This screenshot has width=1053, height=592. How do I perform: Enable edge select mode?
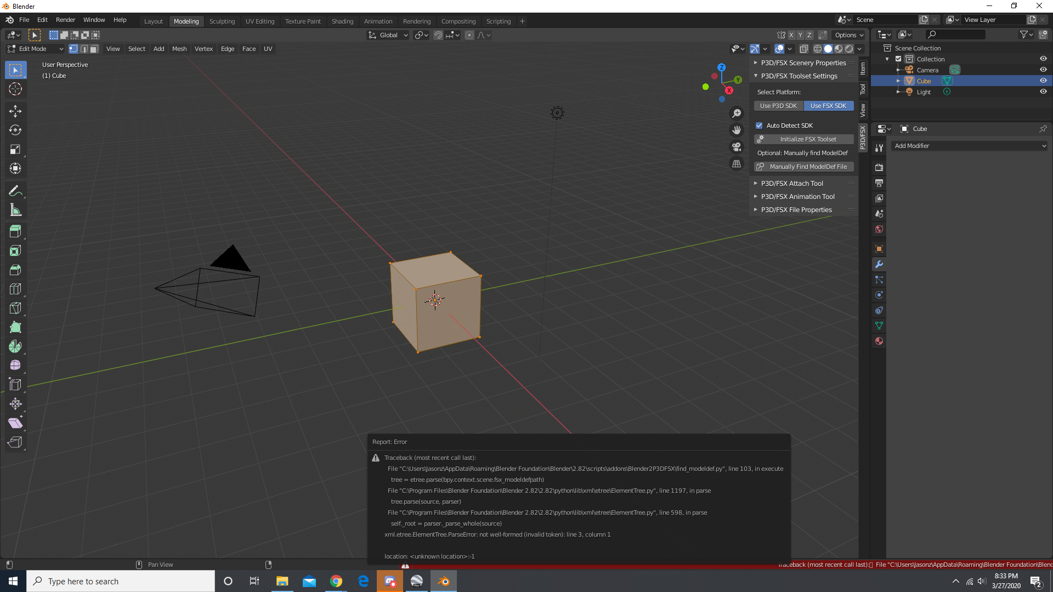point(84,49)
